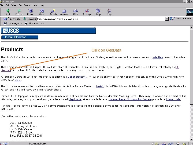The width and height of the screenshot is (193, 145).
Task: Follow the satellites link
Action: point(158,57)
